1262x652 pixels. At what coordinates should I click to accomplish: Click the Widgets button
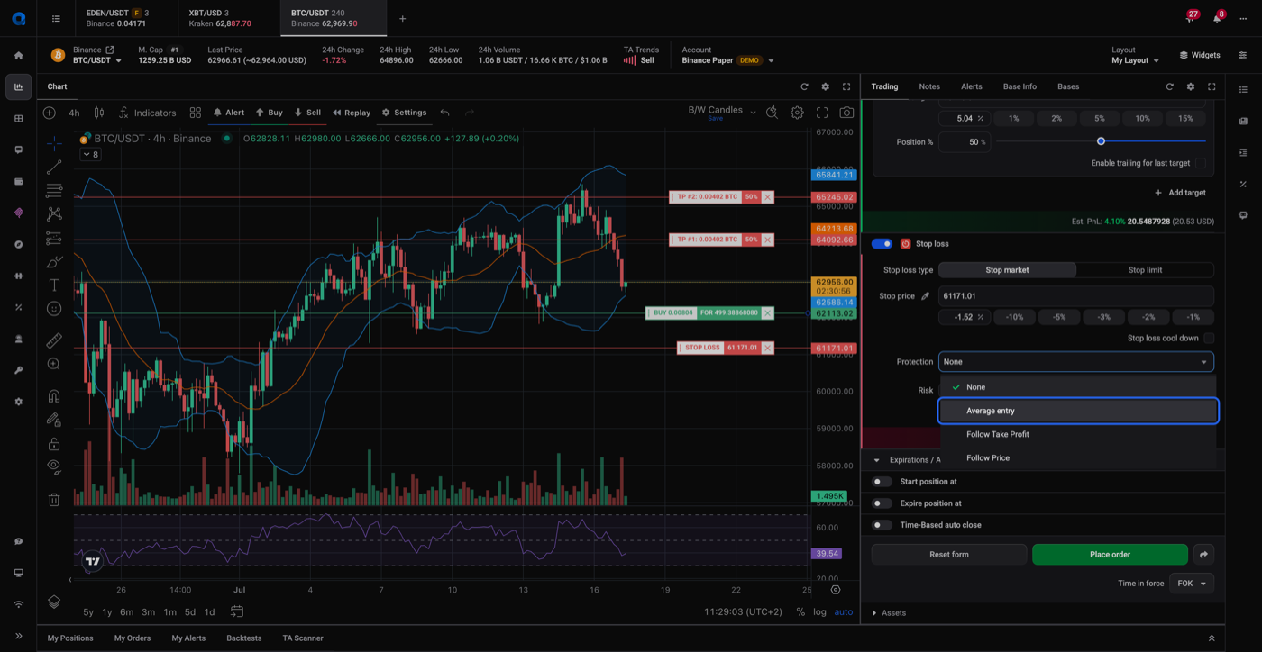[x=1200, y=55]
